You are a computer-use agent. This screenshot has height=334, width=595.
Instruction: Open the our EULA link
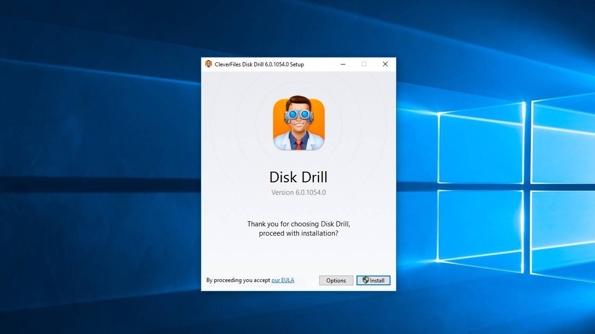tap(283, 280)
